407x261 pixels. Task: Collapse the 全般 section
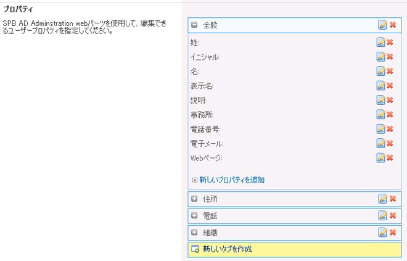click(x=194, y=25)
